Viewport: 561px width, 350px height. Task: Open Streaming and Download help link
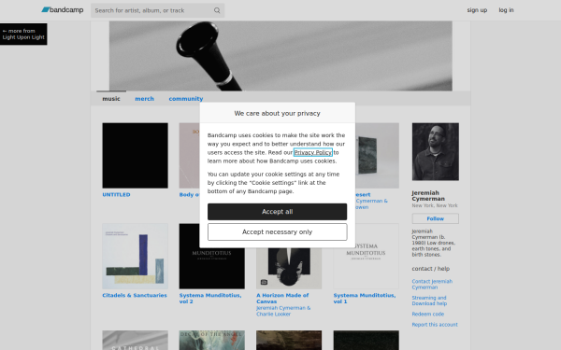(x=429, y=301)
